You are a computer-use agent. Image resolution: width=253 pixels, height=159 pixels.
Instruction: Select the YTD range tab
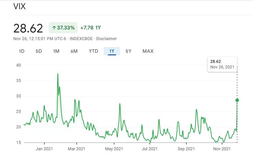click(93, 51)
